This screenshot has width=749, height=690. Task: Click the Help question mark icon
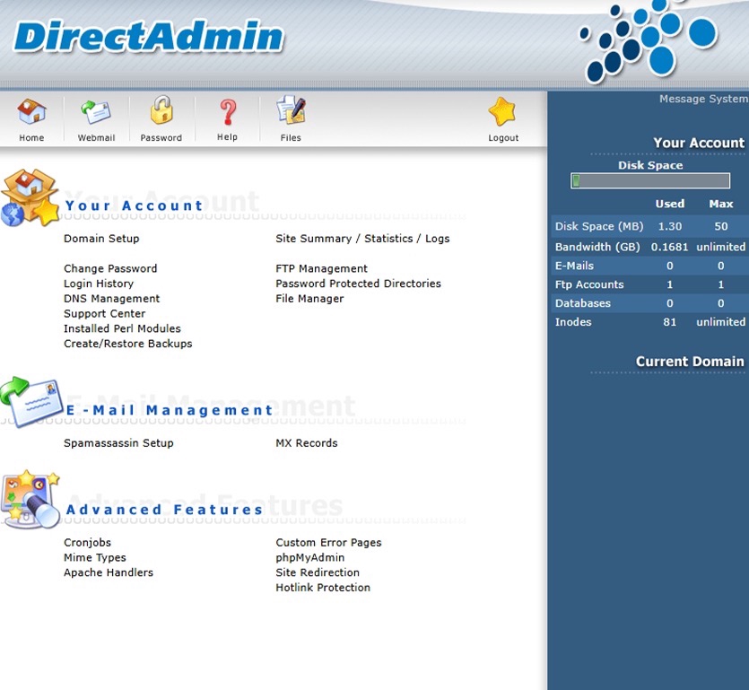227,117
